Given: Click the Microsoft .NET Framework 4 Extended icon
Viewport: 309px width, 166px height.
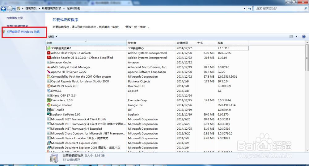Looking at the screenshot, I should pyautogui.click(x=49, y=129).
